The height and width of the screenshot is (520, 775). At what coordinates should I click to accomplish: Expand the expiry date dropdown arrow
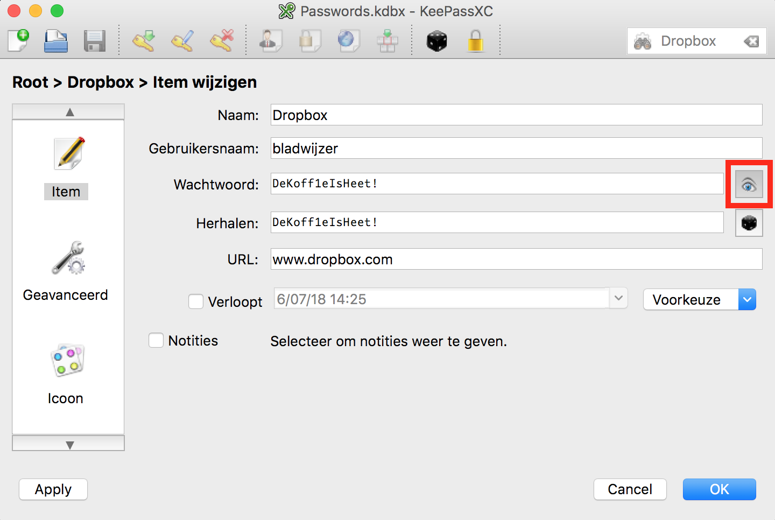point(618,298)
